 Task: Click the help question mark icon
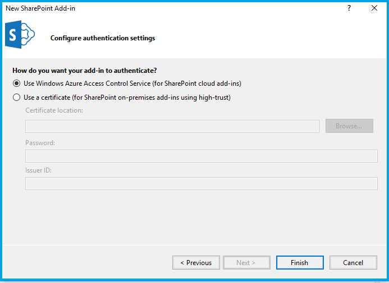pyautogui.click(x=349, y=8)
